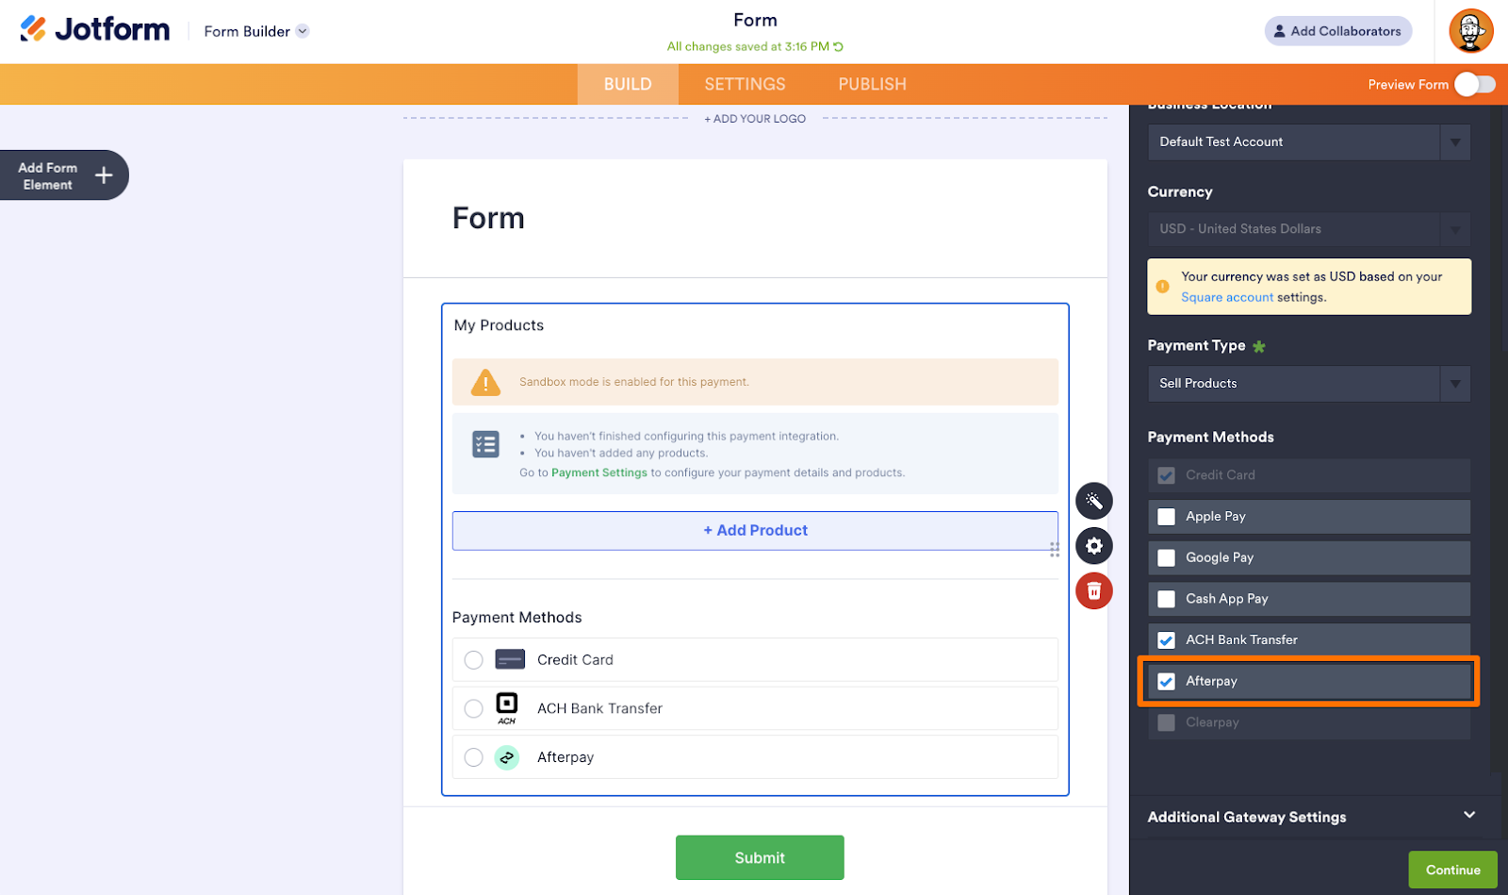Click the Square ACH icon

click(507, 708)
